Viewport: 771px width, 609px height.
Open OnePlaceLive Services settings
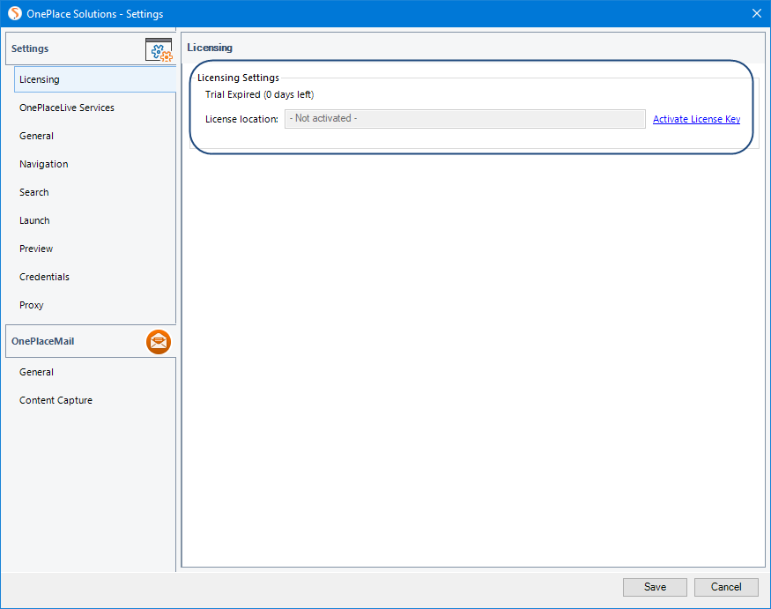click(67, 108)
